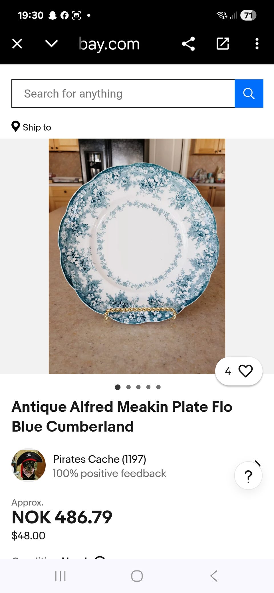View the Alfred Meakin plate photo

coord(137,256)
